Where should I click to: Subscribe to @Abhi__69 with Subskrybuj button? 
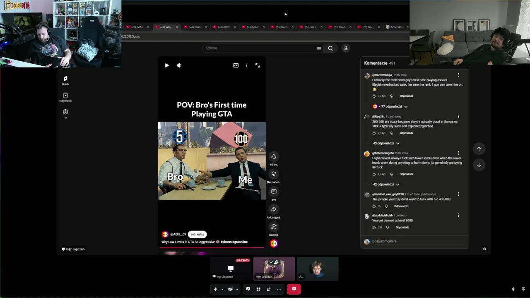tap(197, 234)
